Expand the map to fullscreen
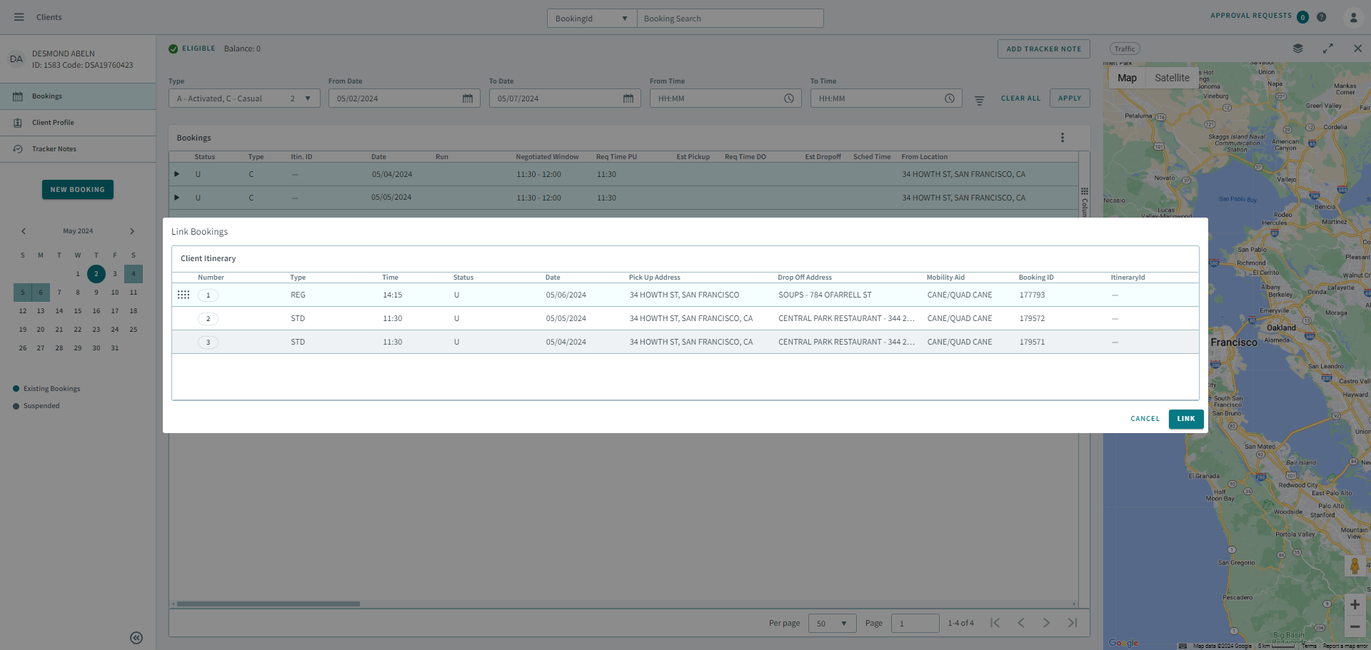Screen dimensions: 1371x650 [x=1327, y=49]
